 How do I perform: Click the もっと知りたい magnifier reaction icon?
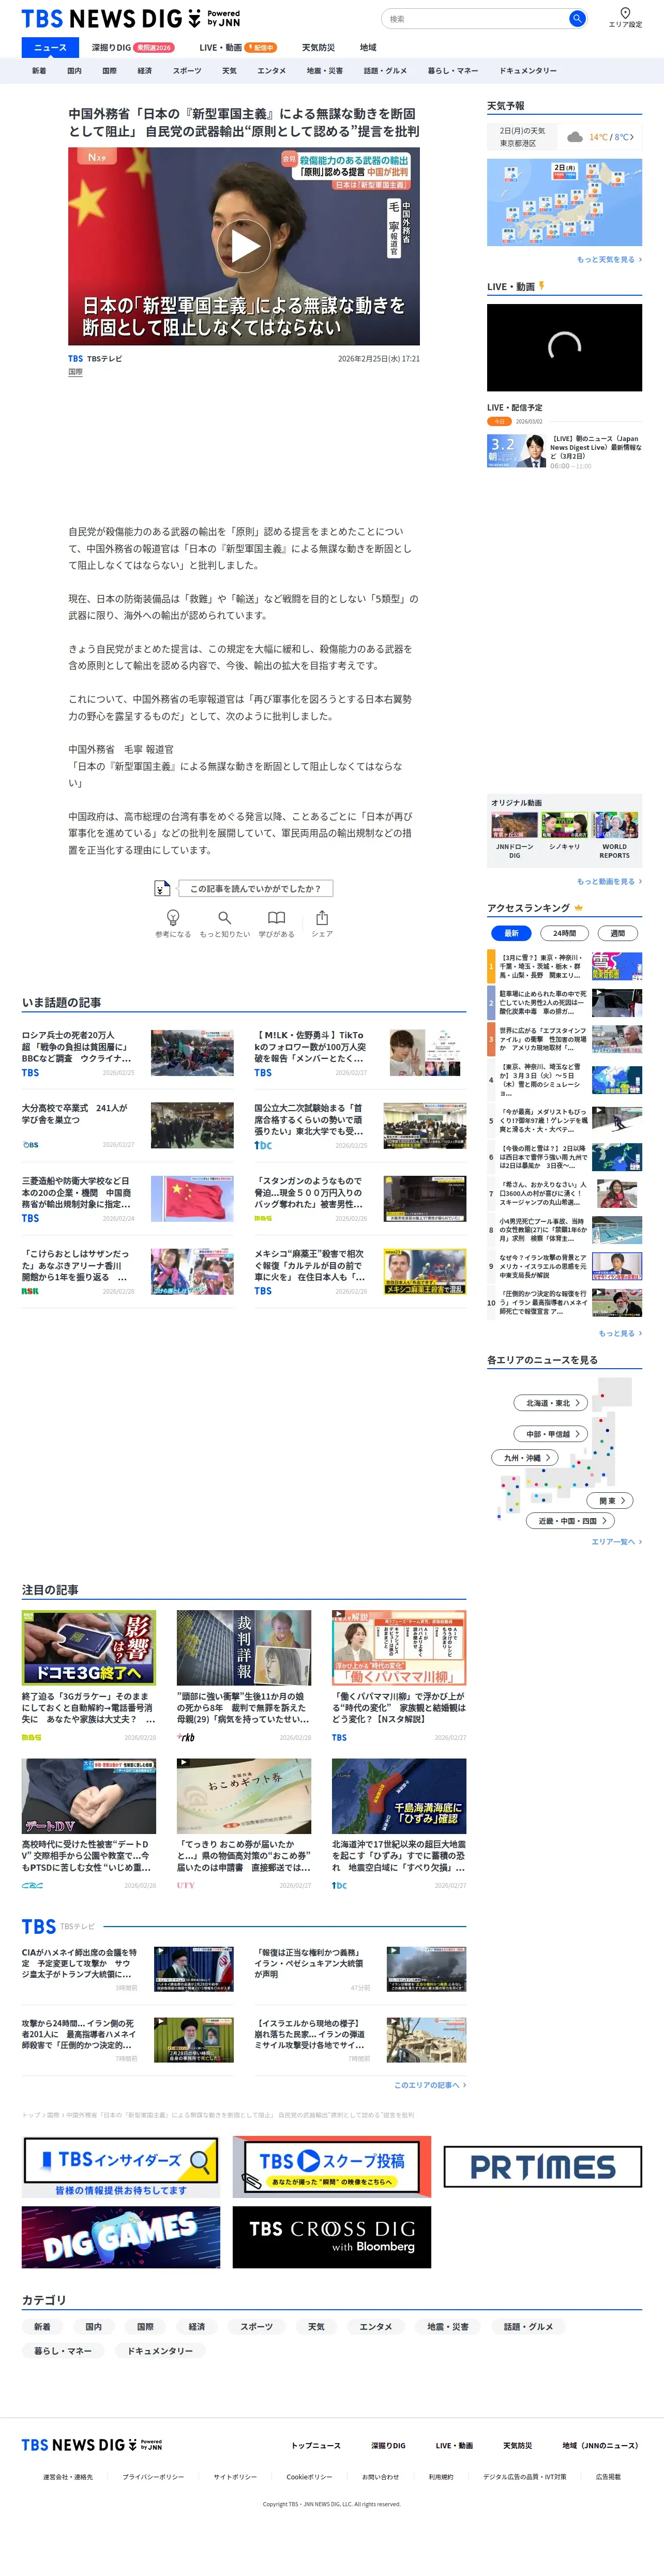pos(224,917)
